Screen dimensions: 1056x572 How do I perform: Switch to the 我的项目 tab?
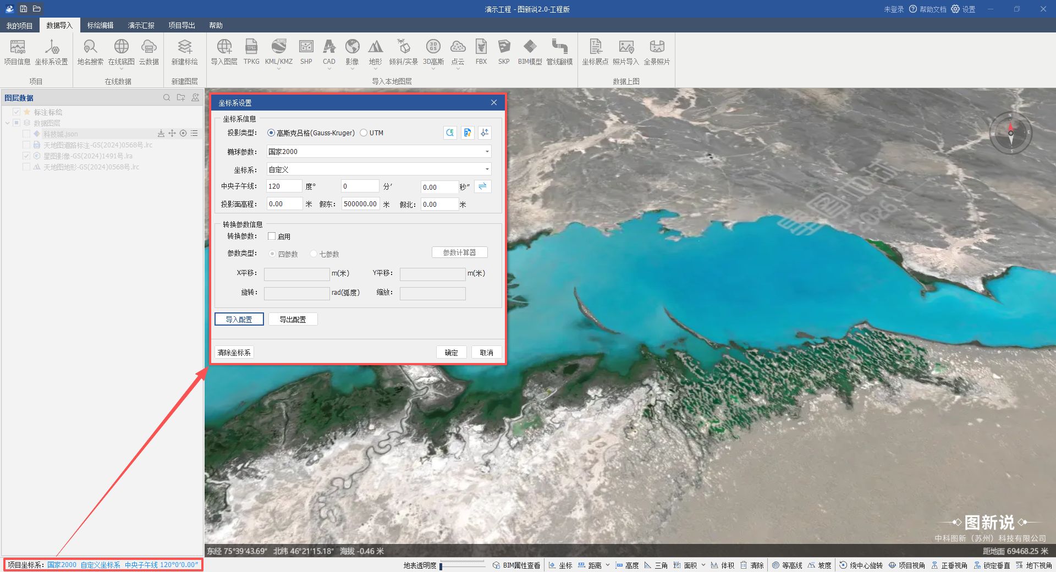[x=19, y=25]
